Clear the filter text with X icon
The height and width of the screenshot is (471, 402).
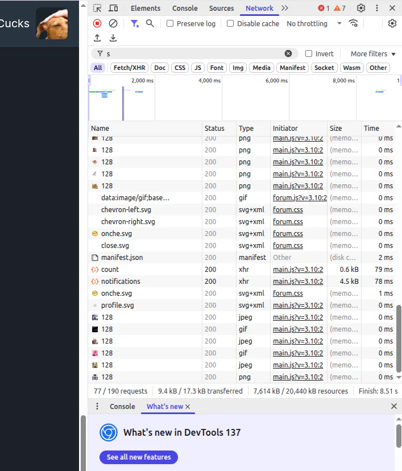coord(288,53)
